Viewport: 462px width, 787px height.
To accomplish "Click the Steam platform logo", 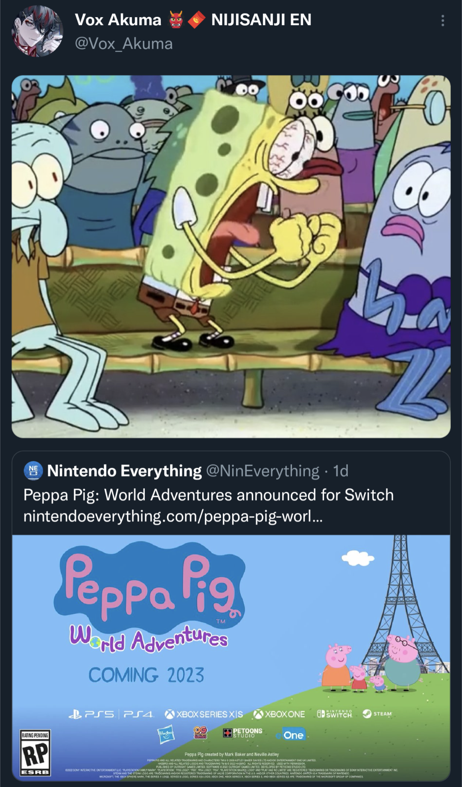I will (x=377, y=714).
